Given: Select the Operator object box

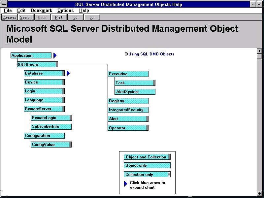Looking at the screenshot, I should (x=128, y=128).
